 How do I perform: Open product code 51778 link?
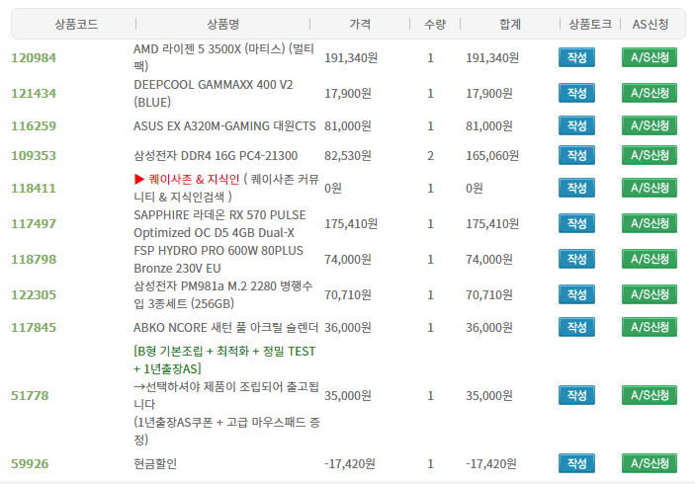pos(30,396)
